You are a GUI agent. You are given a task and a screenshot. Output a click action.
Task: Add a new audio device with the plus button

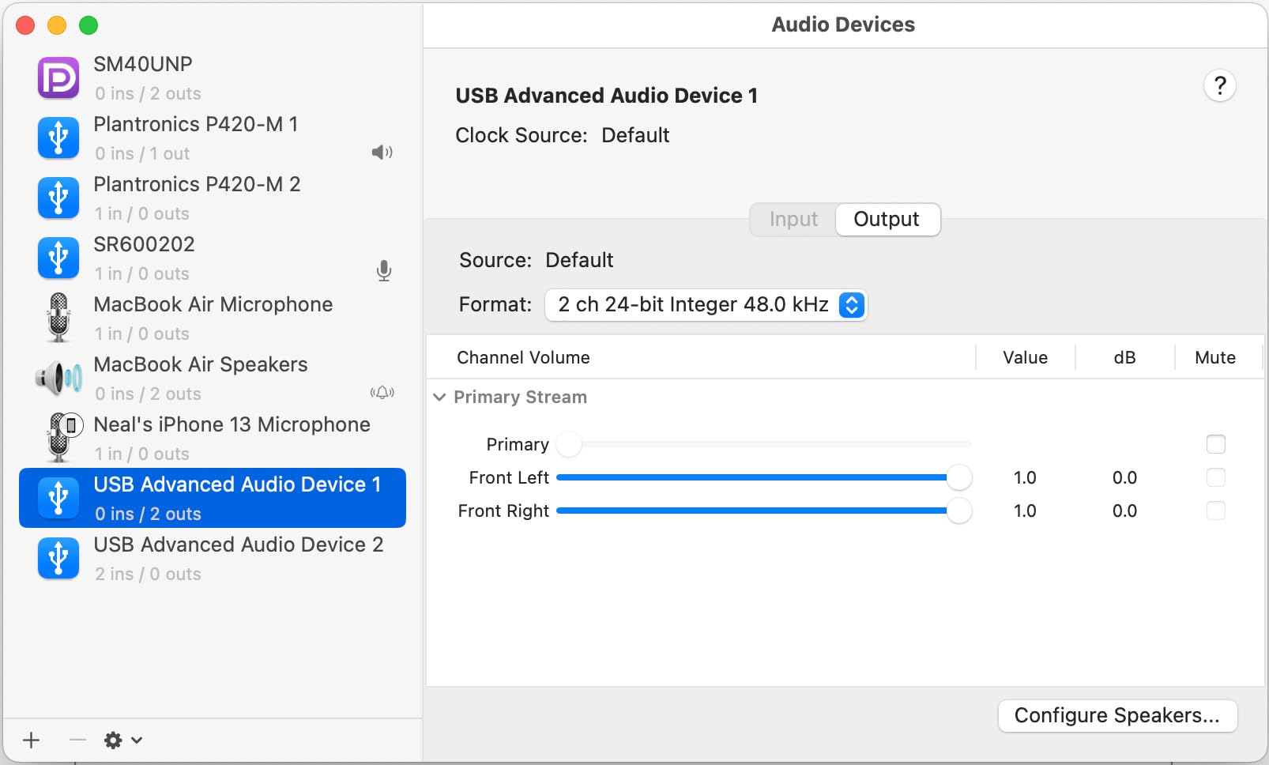click(32, 740)
